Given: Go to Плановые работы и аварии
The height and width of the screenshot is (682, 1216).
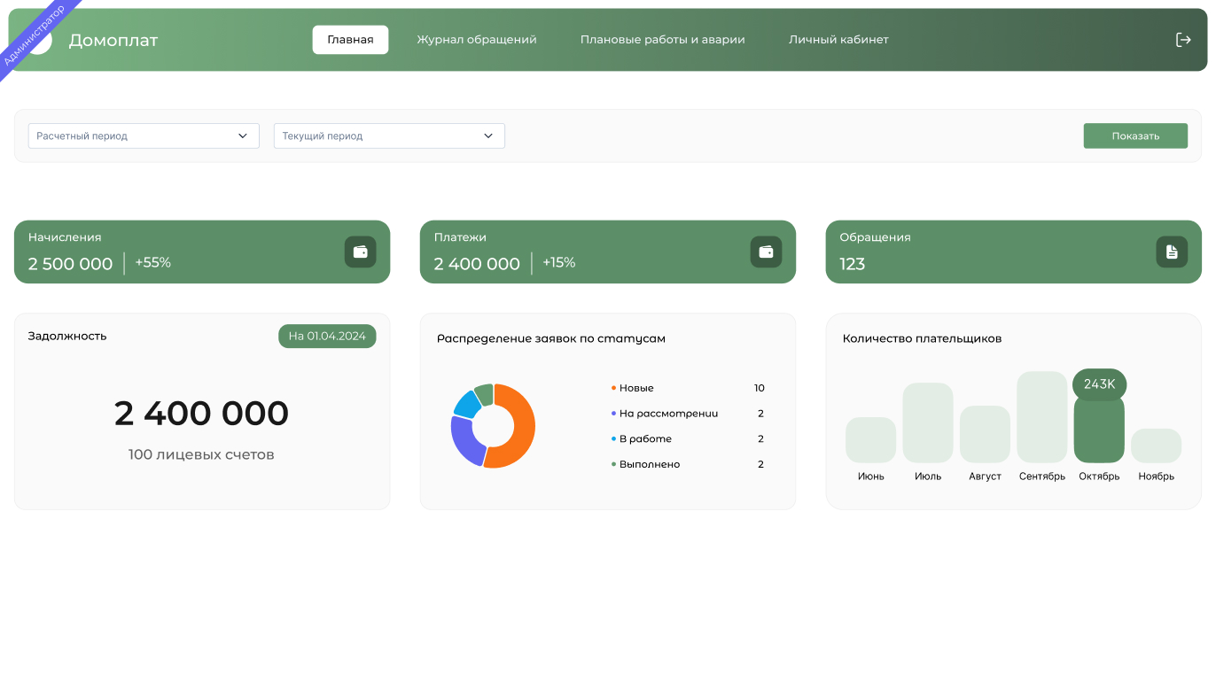Looking at the screenshot, I should (x=662, y=40).
